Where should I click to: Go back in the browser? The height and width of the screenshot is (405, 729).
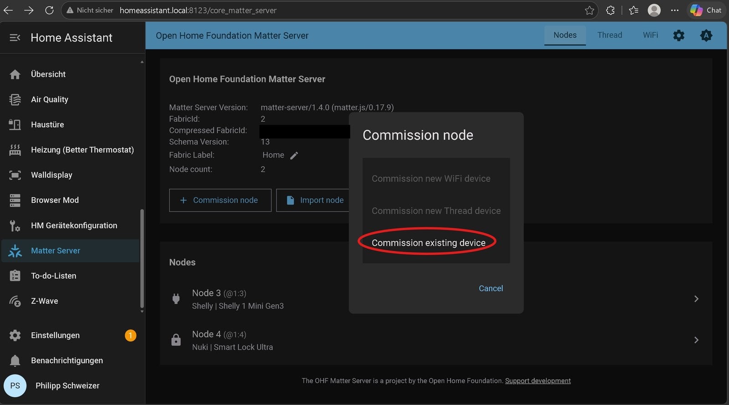coord(9,10)
